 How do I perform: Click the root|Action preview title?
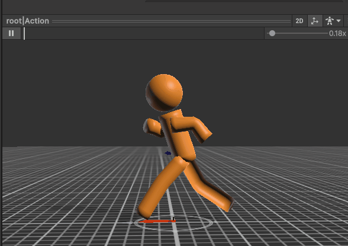point(27,21)
